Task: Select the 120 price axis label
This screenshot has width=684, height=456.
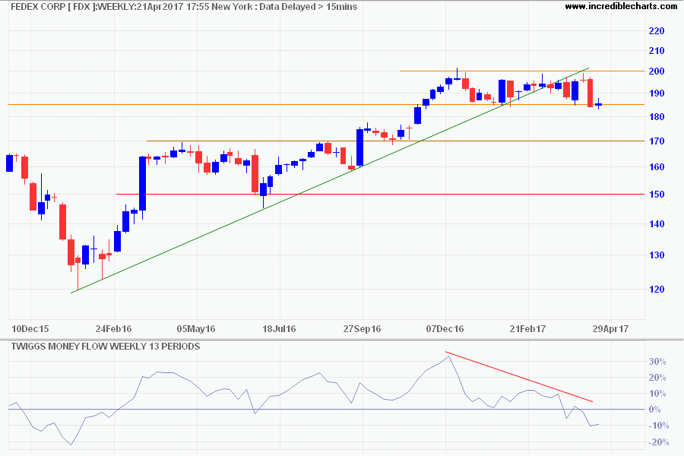Action: tap(657, 290)
